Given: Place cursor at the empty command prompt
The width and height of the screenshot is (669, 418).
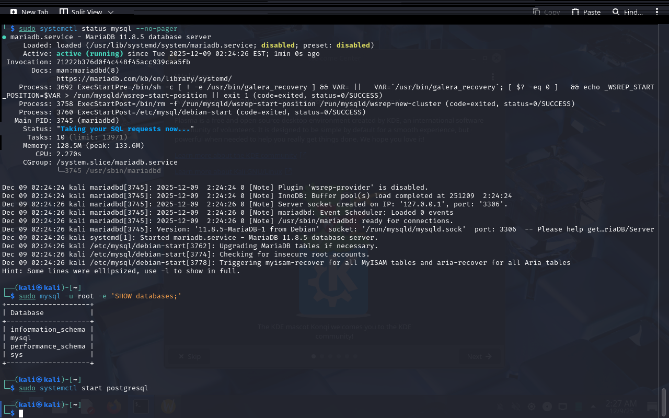Looking at the screenshot, I should 21,413.
